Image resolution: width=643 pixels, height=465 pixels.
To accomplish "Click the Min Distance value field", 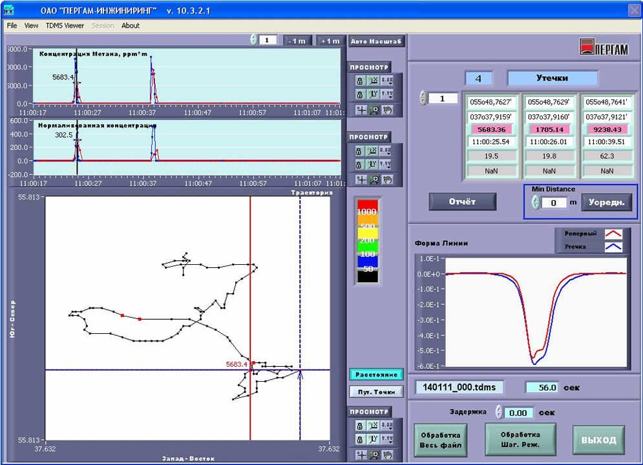I will point(554,202).
